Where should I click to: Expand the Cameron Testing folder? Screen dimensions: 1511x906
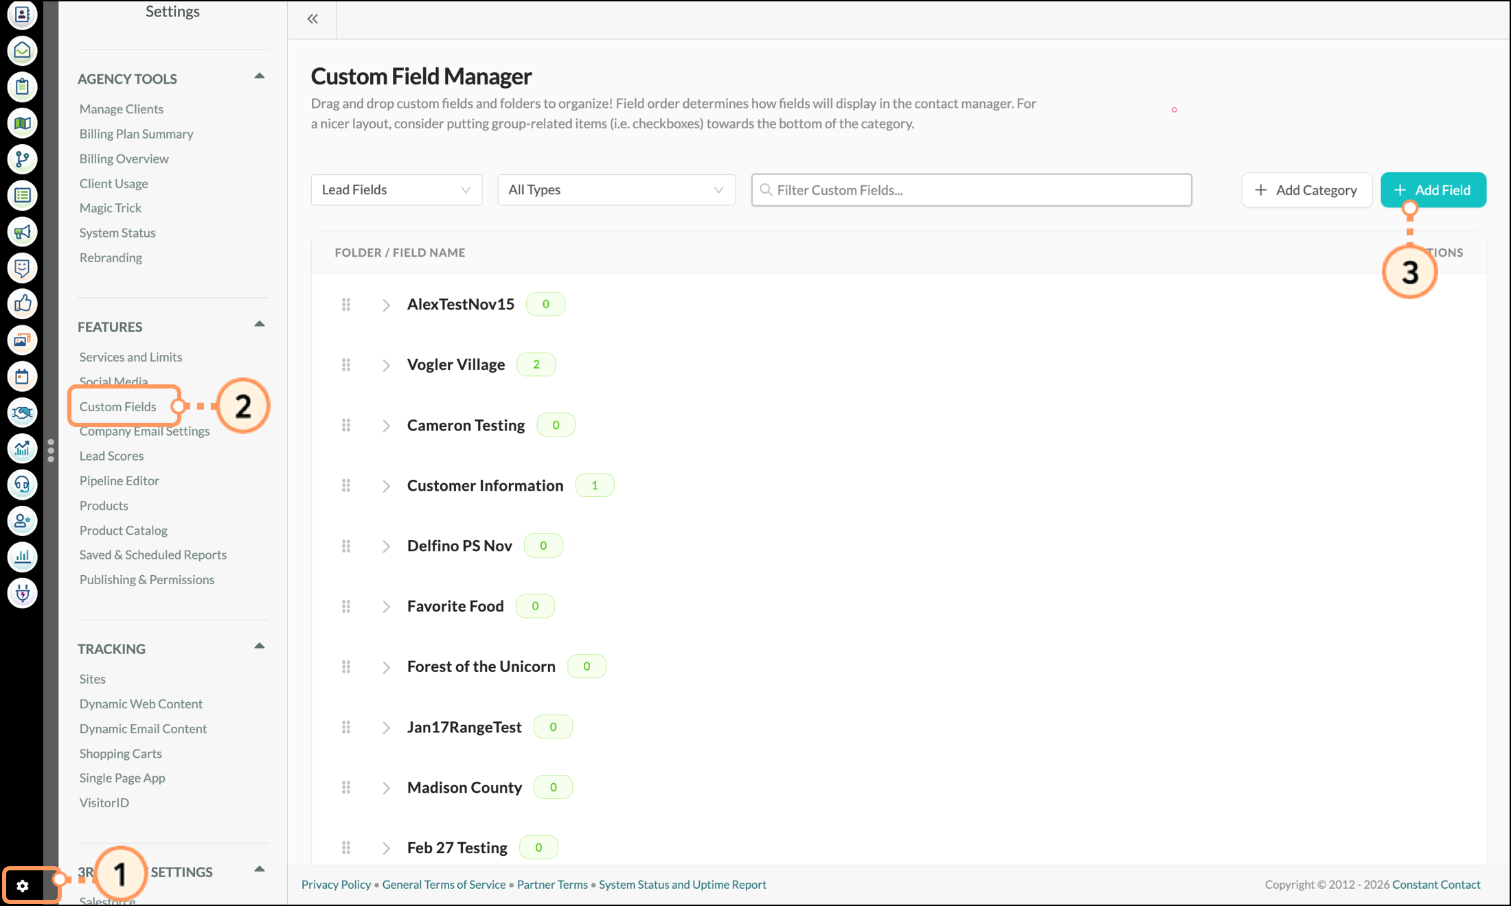pos(386,426)
